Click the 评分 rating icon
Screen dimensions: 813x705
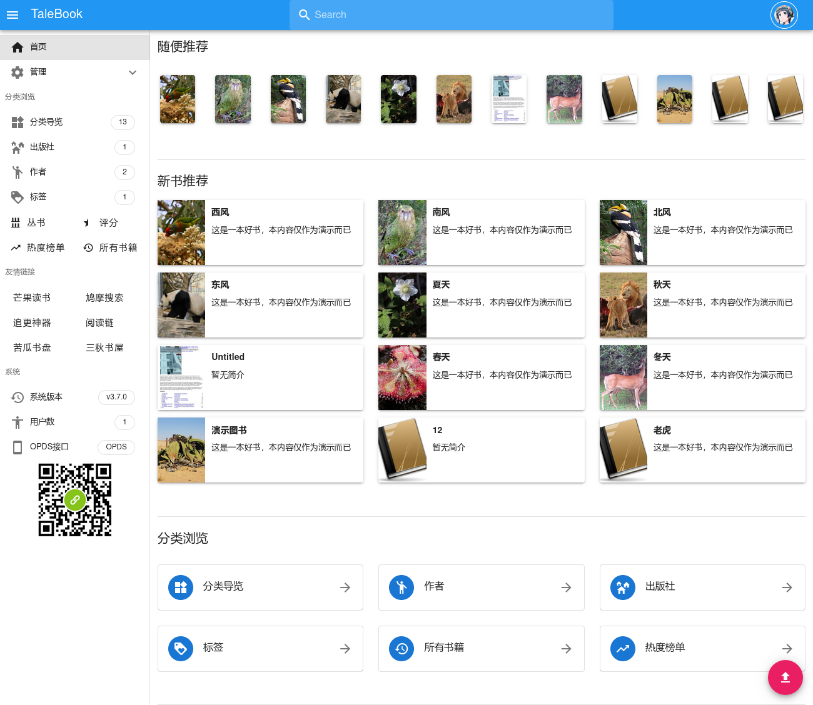click(87, 222)
